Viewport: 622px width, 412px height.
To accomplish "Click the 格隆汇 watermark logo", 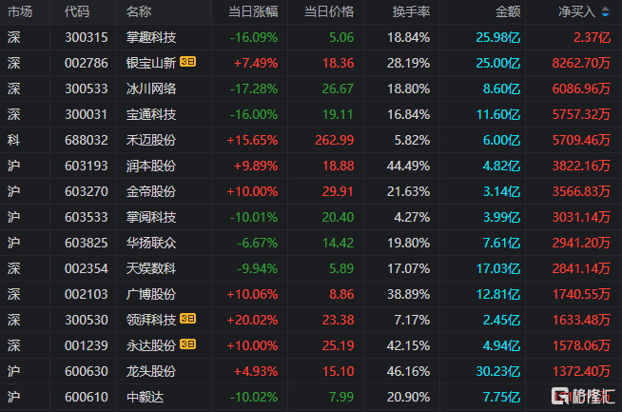I will (x=583, y=395).
